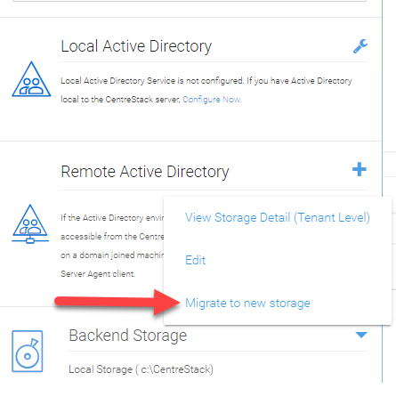This screenshot has height=413, width=396.
Task: Click the Remote Active Directory description paragraph
Action: (112, 246)
